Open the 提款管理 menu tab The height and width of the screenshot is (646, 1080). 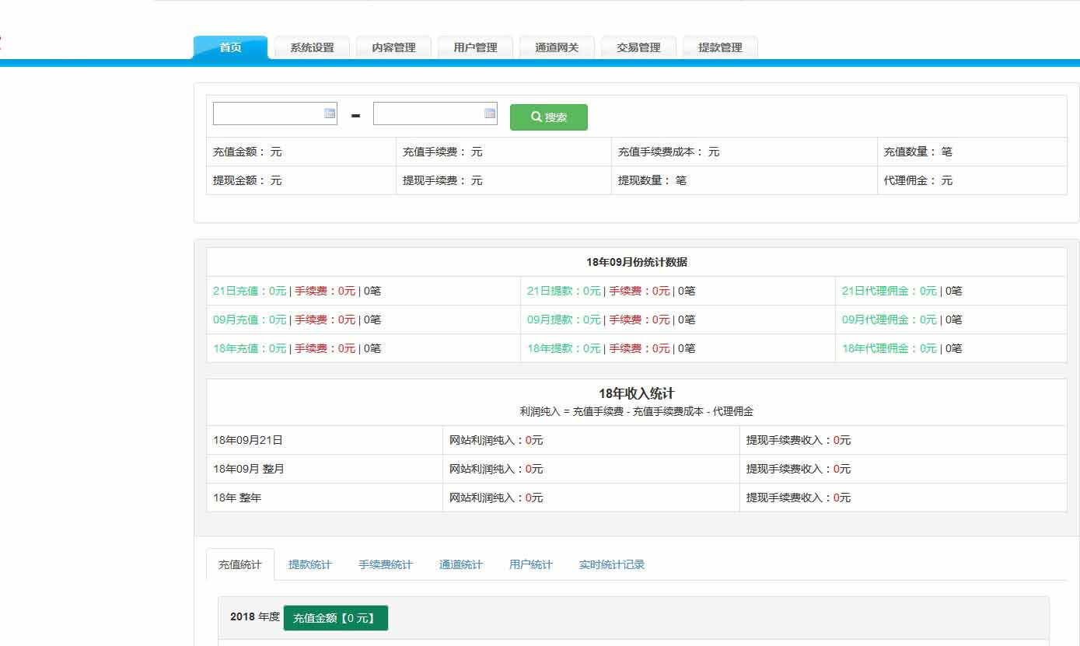[720, 47]
